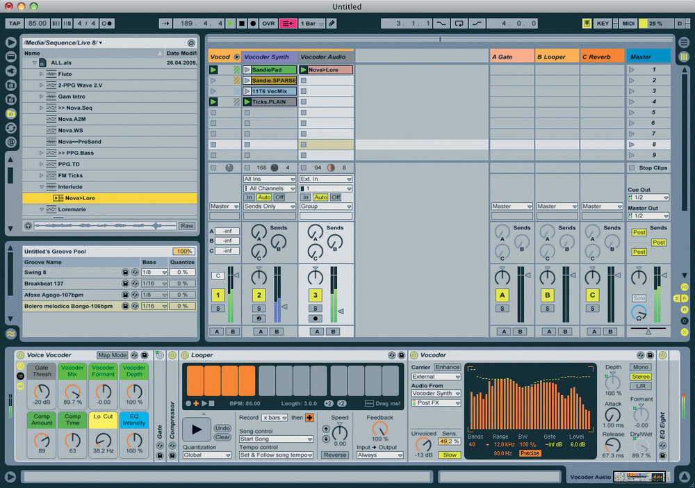The height and width of the screenshot is (488, 695).
Task: Toggle the computer MIDI keyboard icon
Action: [587, 24]
